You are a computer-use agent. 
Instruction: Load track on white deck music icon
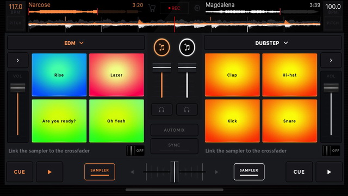pos(187,47)
